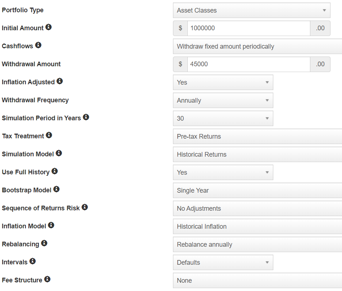Click the Tax Treatment info icon
The height and width of the screenshot is (291, 342).
click(49, 135)
